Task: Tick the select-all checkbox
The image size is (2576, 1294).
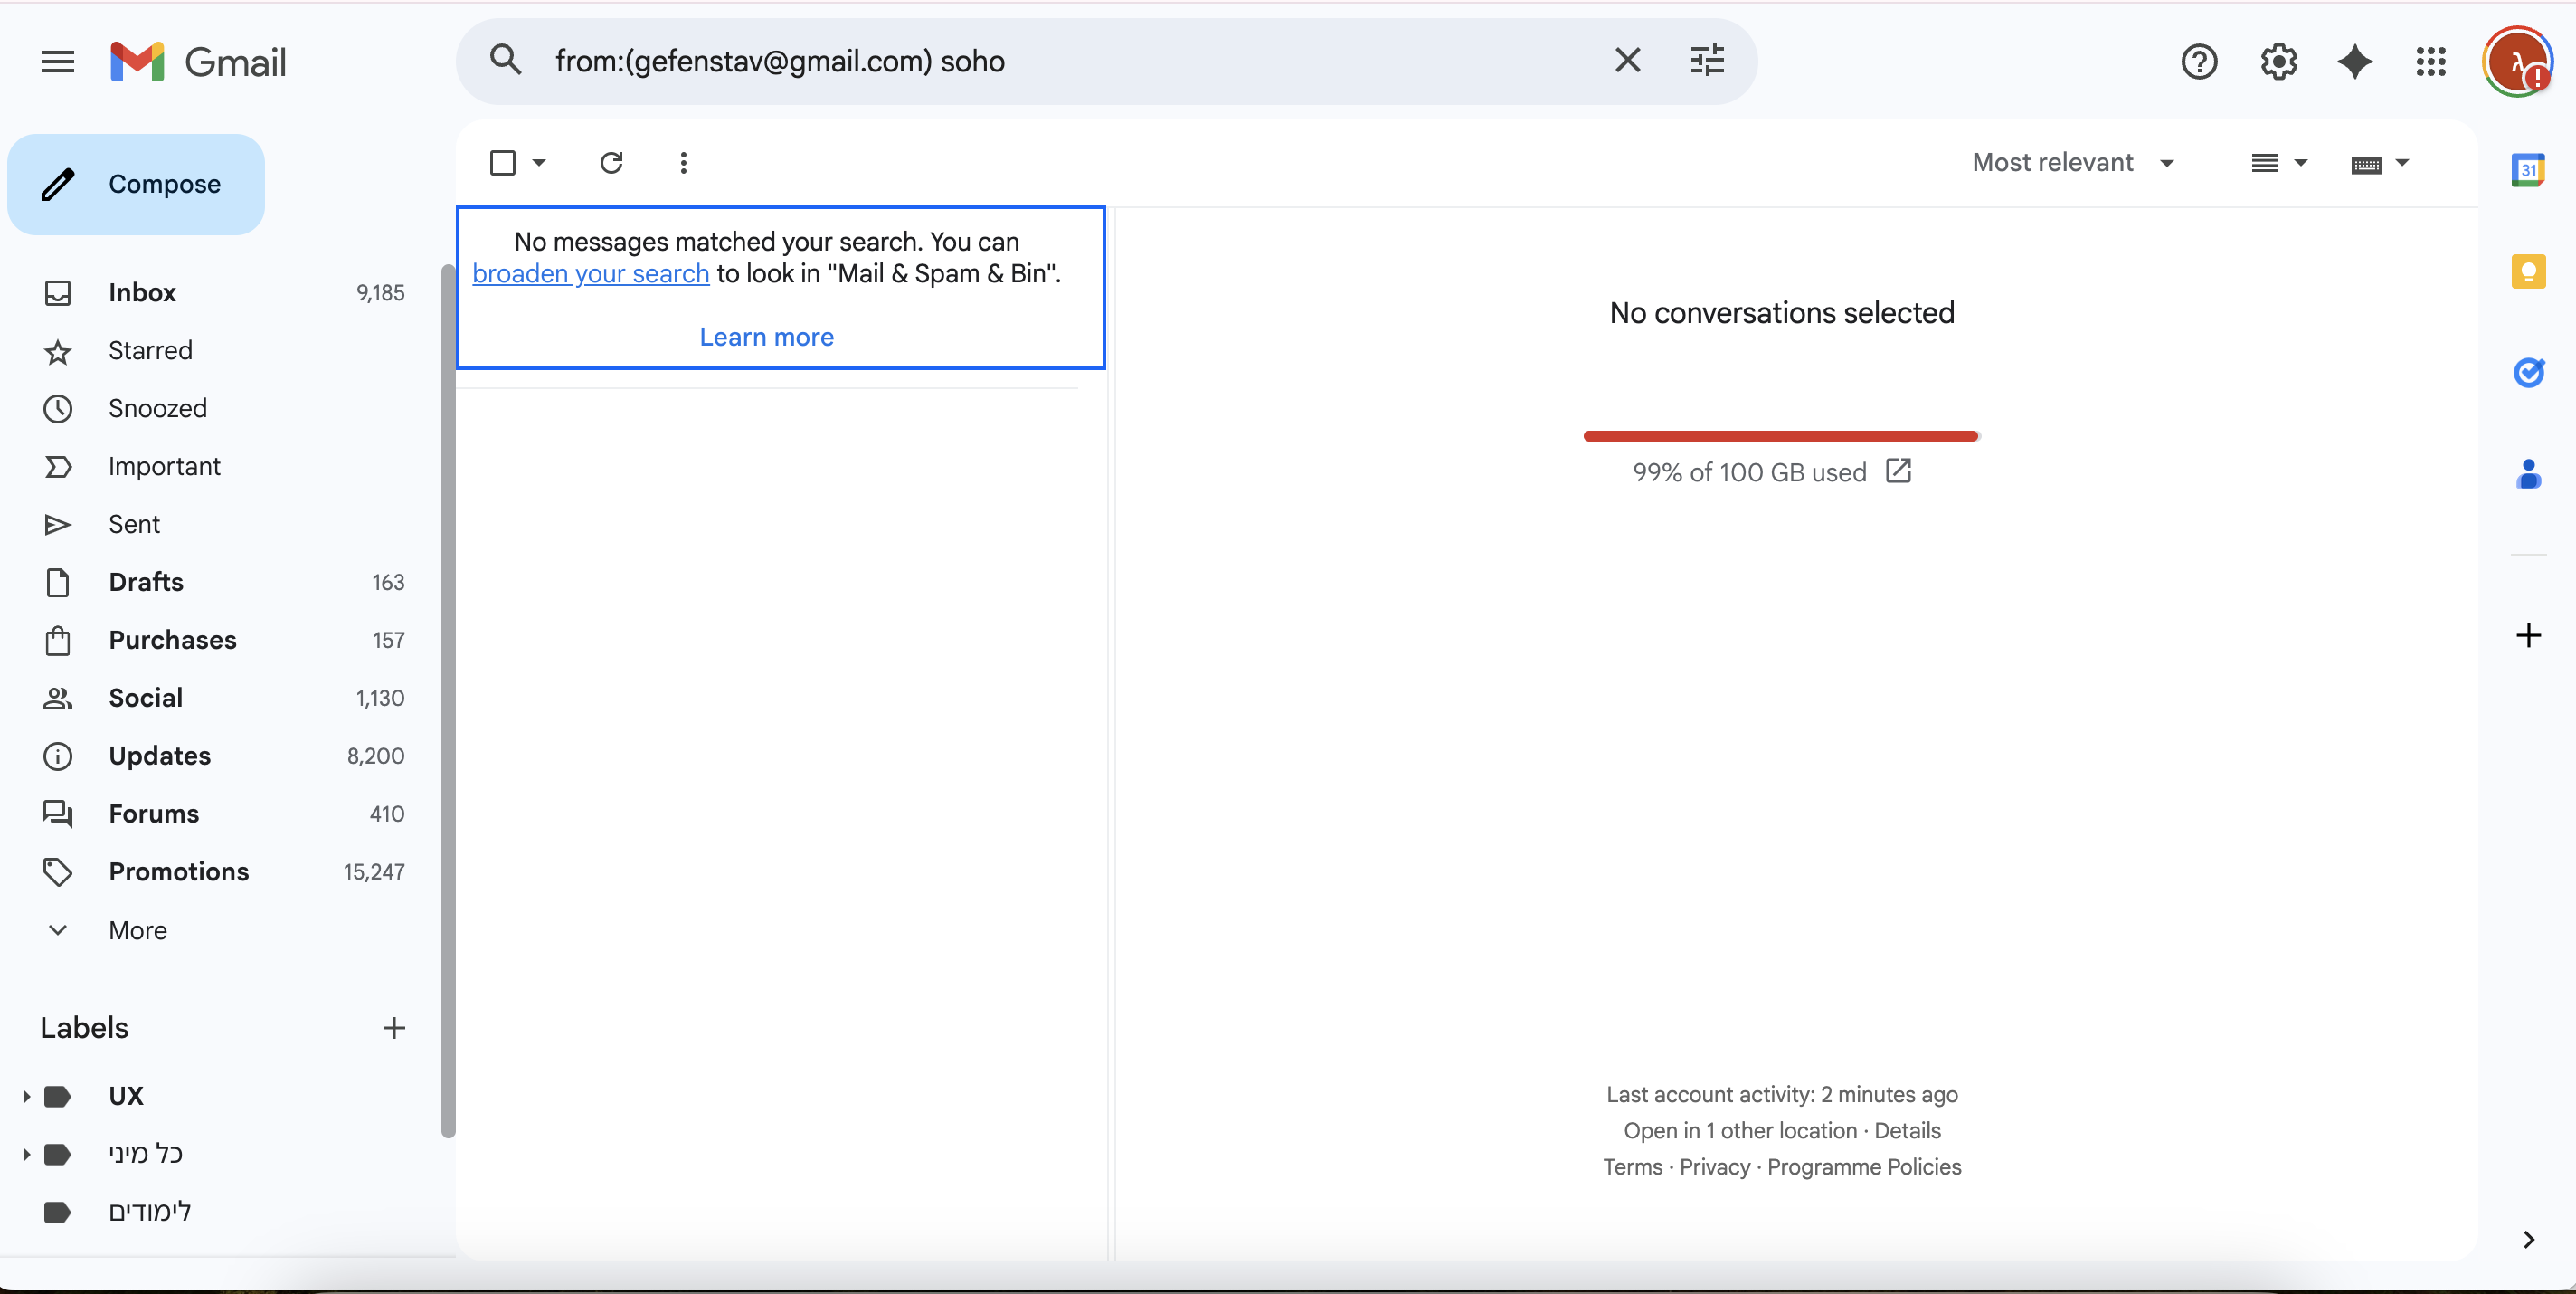Action: point(503,162)
